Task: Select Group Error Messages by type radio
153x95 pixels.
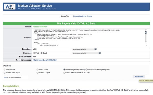Action: click(86, 70)
